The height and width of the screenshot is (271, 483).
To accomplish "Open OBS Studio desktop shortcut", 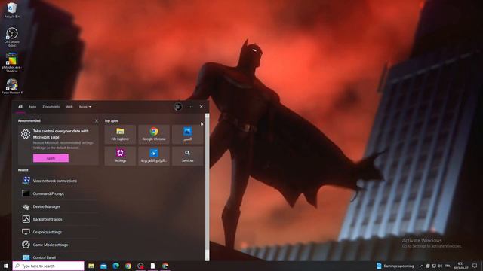I will (12, 37).
